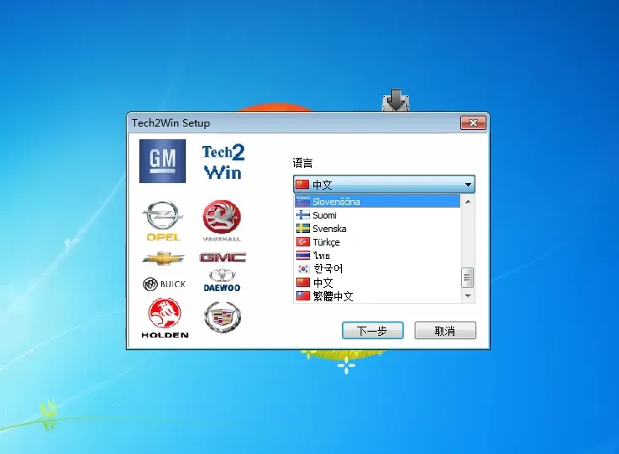This screenshot has width=619, height=454.
Task: Select 中文 simplified Chinese in list
Action: pyautogui.click(x=377, y=283)
